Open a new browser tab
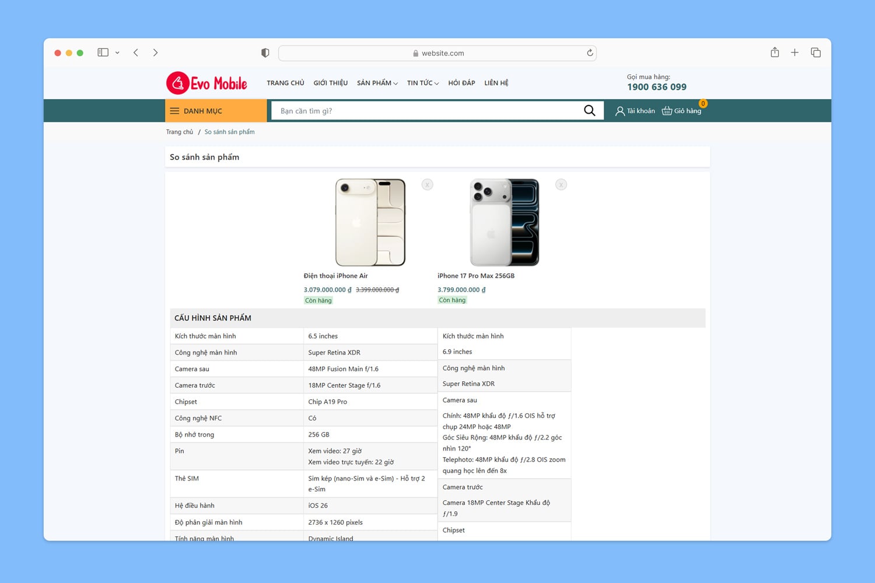875x583 pixels. (x=794, y=52)
